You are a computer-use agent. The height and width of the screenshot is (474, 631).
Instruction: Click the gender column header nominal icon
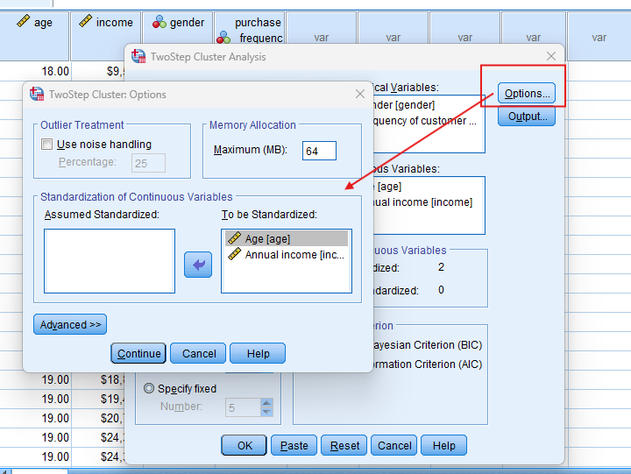coord(160,23)
